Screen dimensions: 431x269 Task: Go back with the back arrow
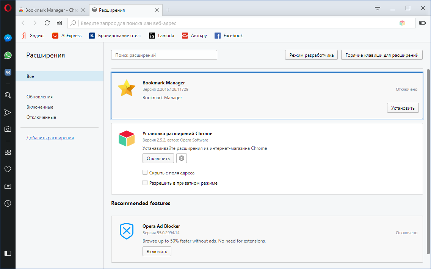(24, 23)
